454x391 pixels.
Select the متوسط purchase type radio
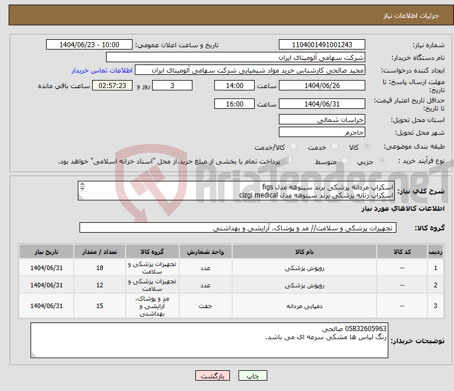[345, 160]
